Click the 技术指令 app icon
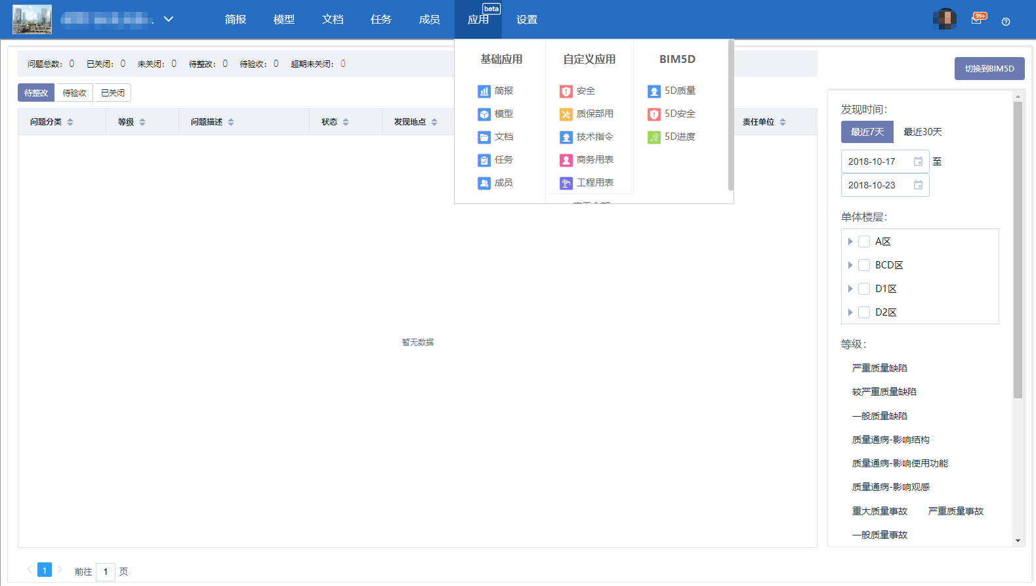 click(566, 137)
